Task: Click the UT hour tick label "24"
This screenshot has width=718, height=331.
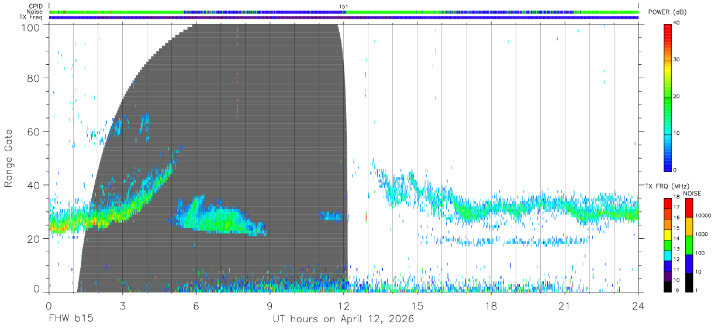Action: (638, 305)
